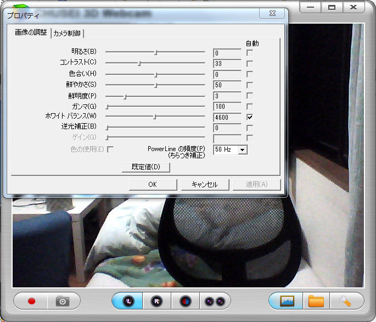Enable auto for コントラスト(C)

coord(250,64)
